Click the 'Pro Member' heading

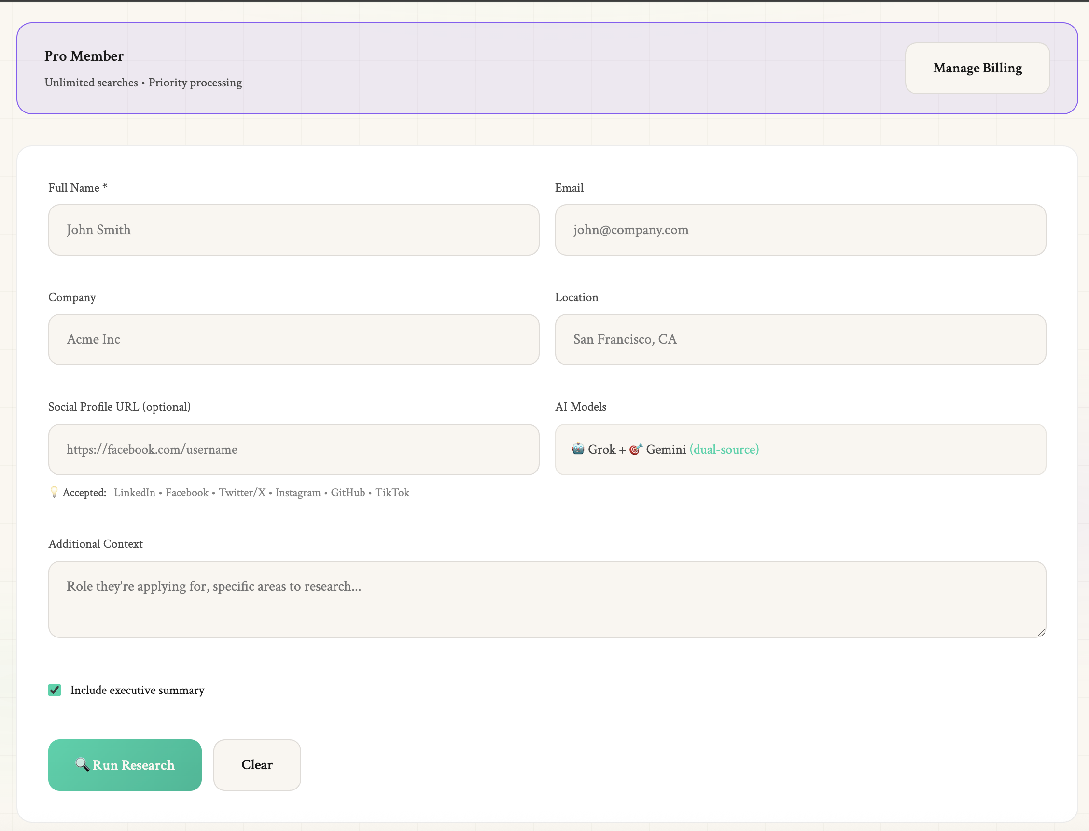pyautogui.click(x=84, y=56)
